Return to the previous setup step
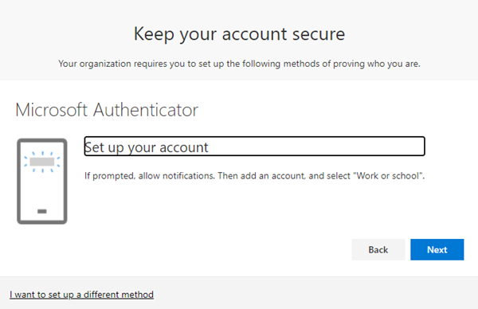 (378, 249)
